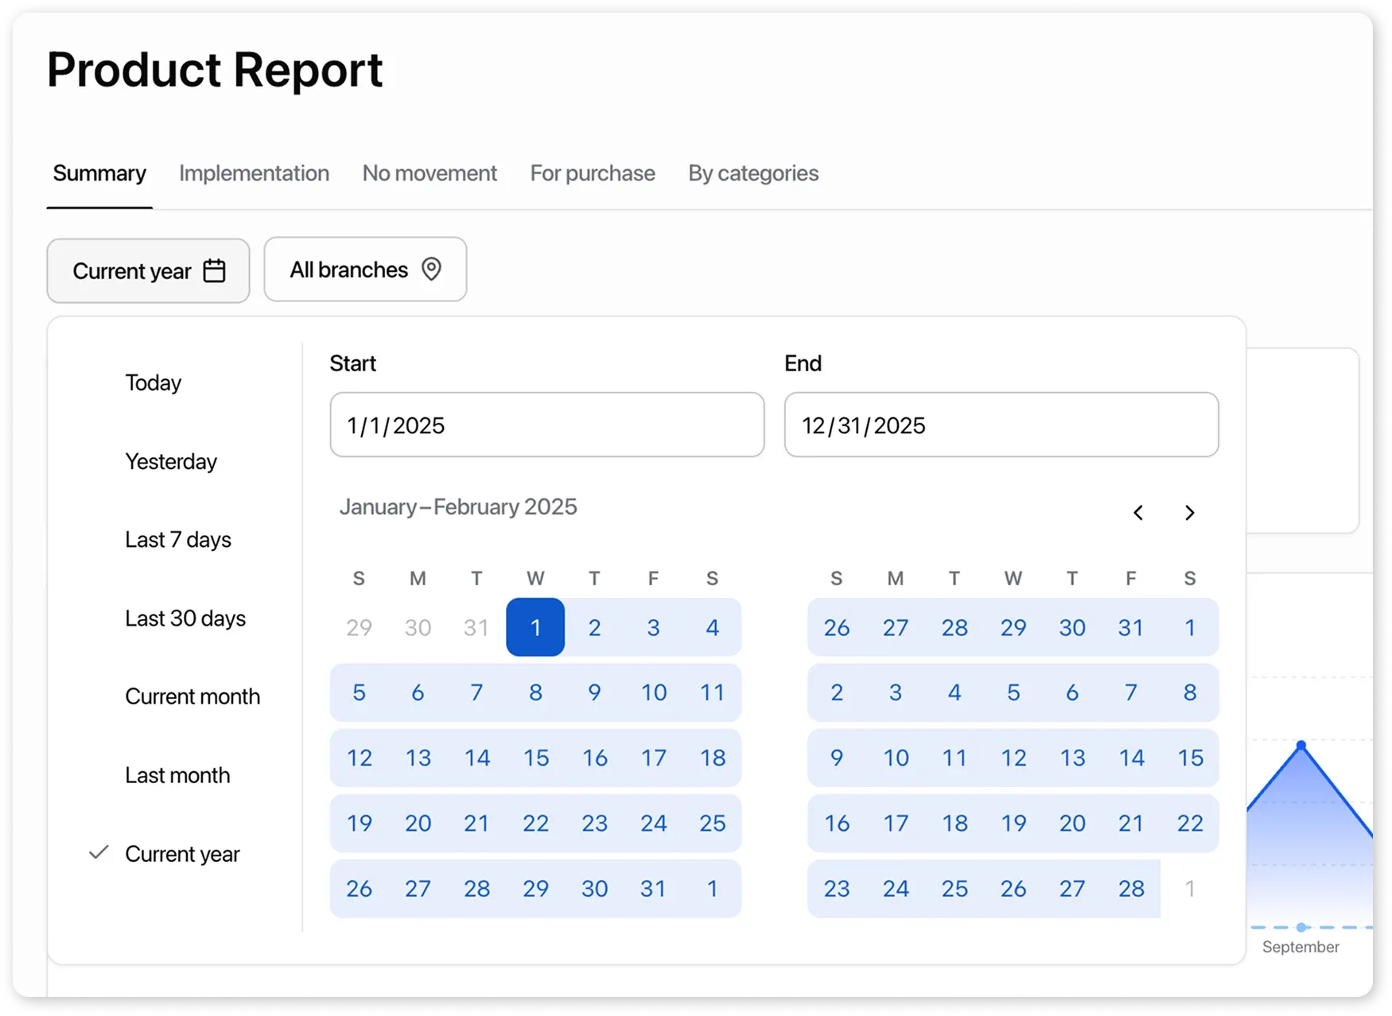The height and width of the screenshot is (1016, 1392).
Task: Click the End date showing 12/31/2025
Action: tap(1001, 425)
